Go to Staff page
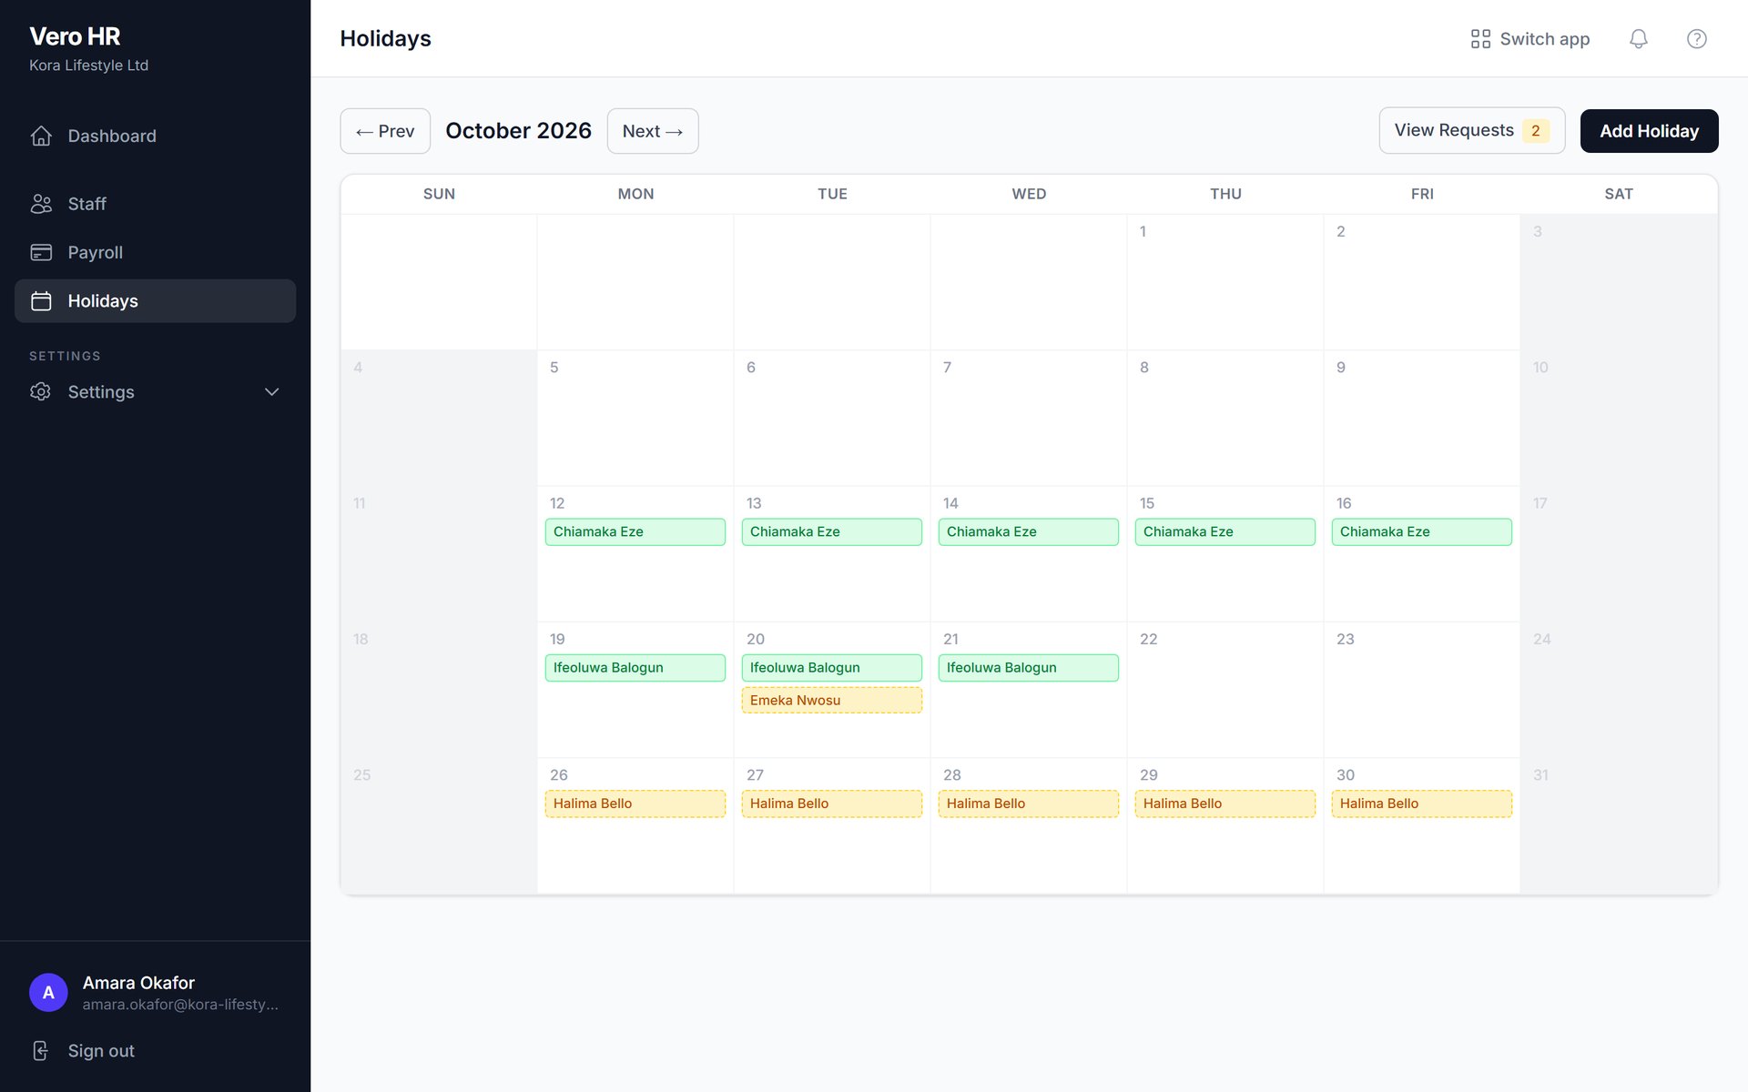The image size is (1748, 1092). click(155, 204)
